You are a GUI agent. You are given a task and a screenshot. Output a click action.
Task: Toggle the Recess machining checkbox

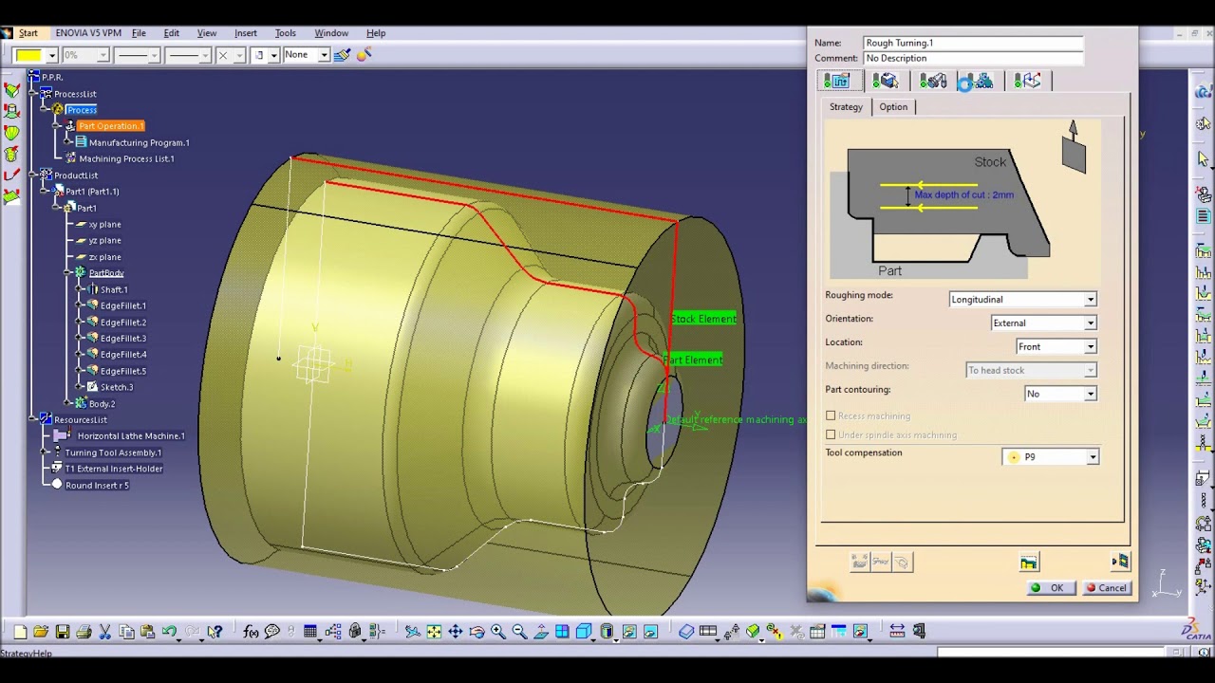coord(831,415)
